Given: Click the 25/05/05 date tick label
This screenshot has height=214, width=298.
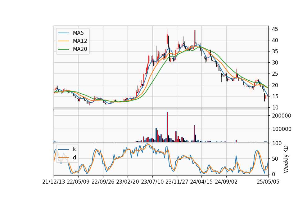Looking at the screenshot, I should pyautogui.click(x=268, y=182).
